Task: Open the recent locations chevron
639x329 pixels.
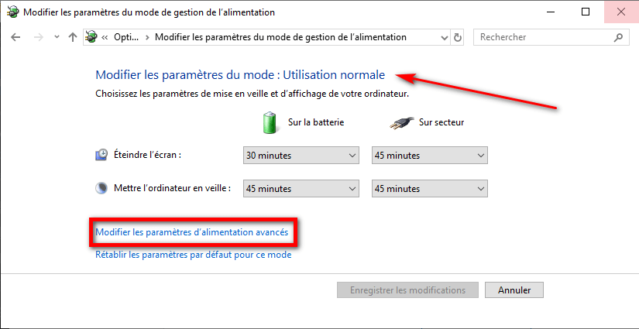Action: (57, 37)
